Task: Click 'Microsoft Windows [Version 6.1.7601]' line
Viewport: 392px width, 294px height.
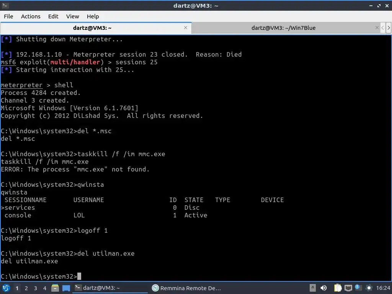Action: (69, 108)
